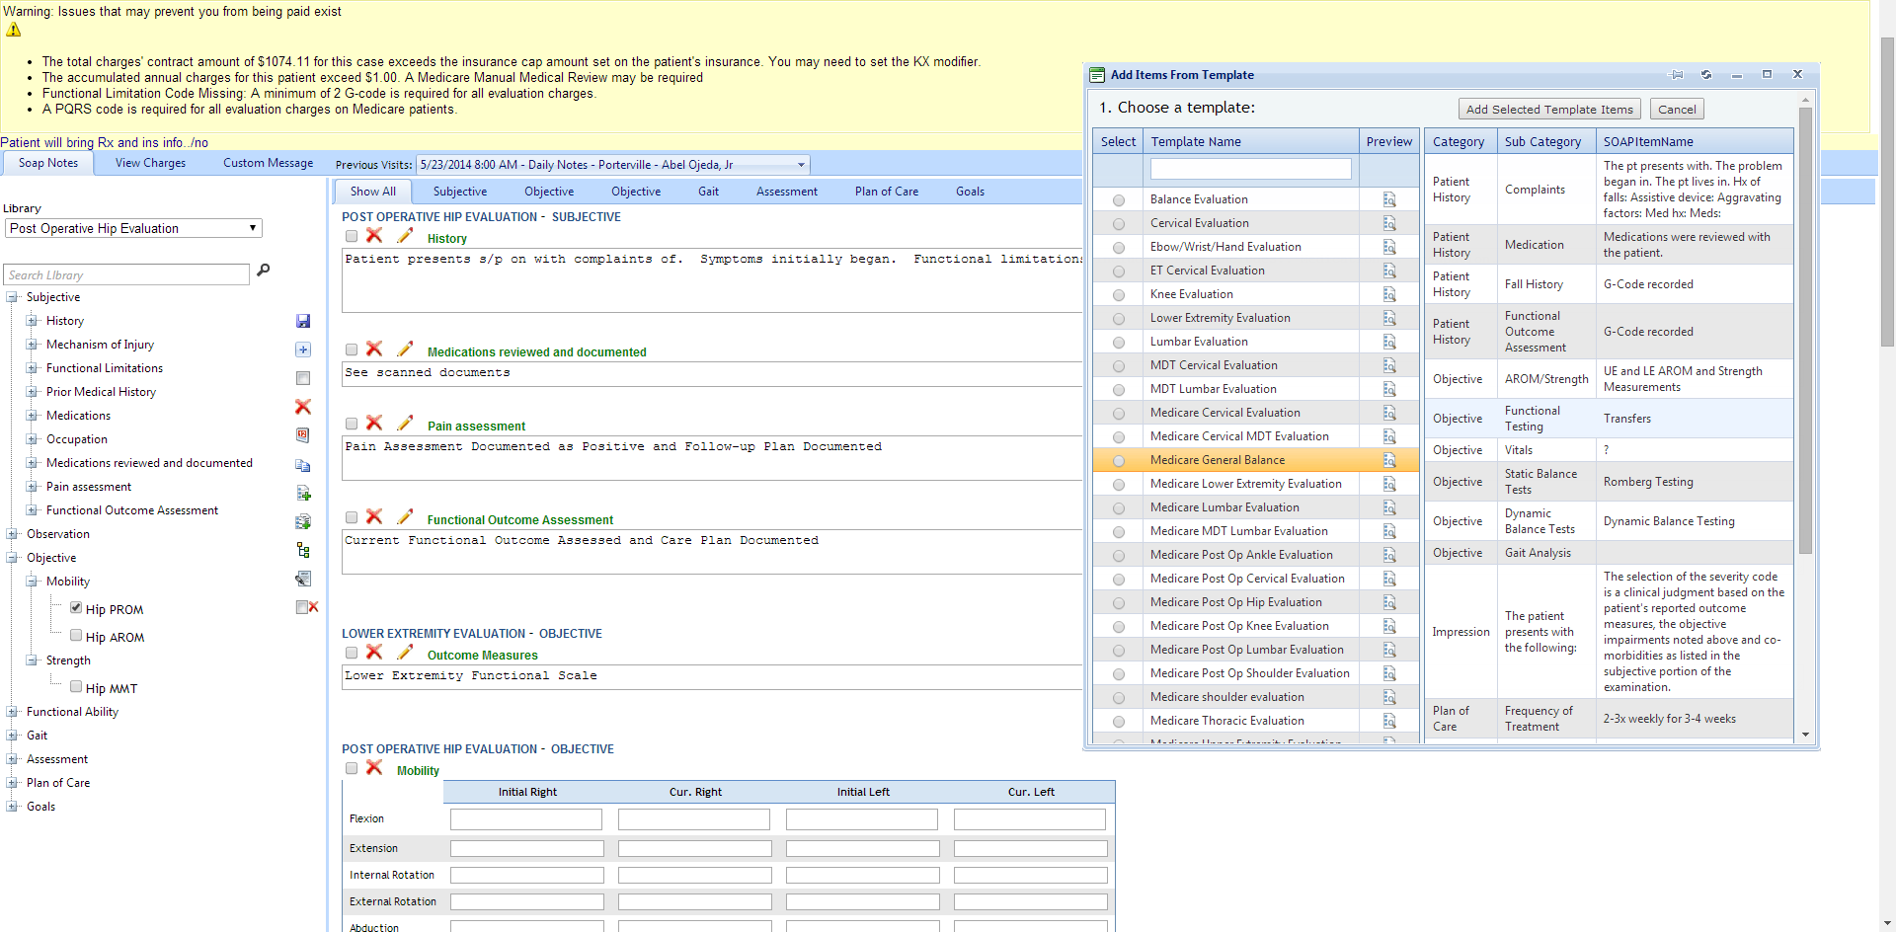The width and height of the screenshot is (1896, 932).
Task: Click the Show All tab button
Action: click(372, 192)
